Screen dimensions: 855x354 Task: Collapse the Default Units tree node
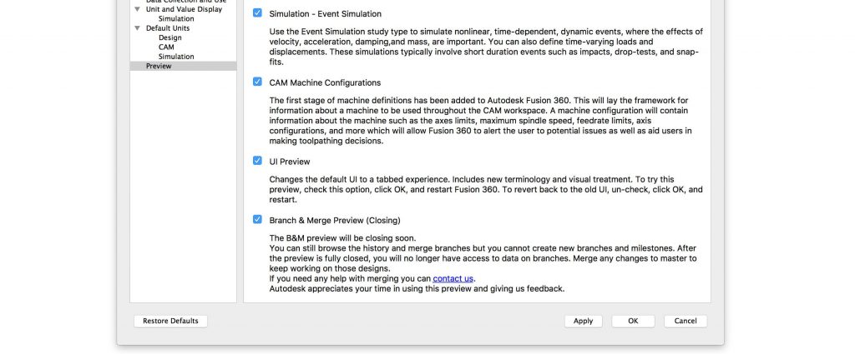(x=138, y=28)
